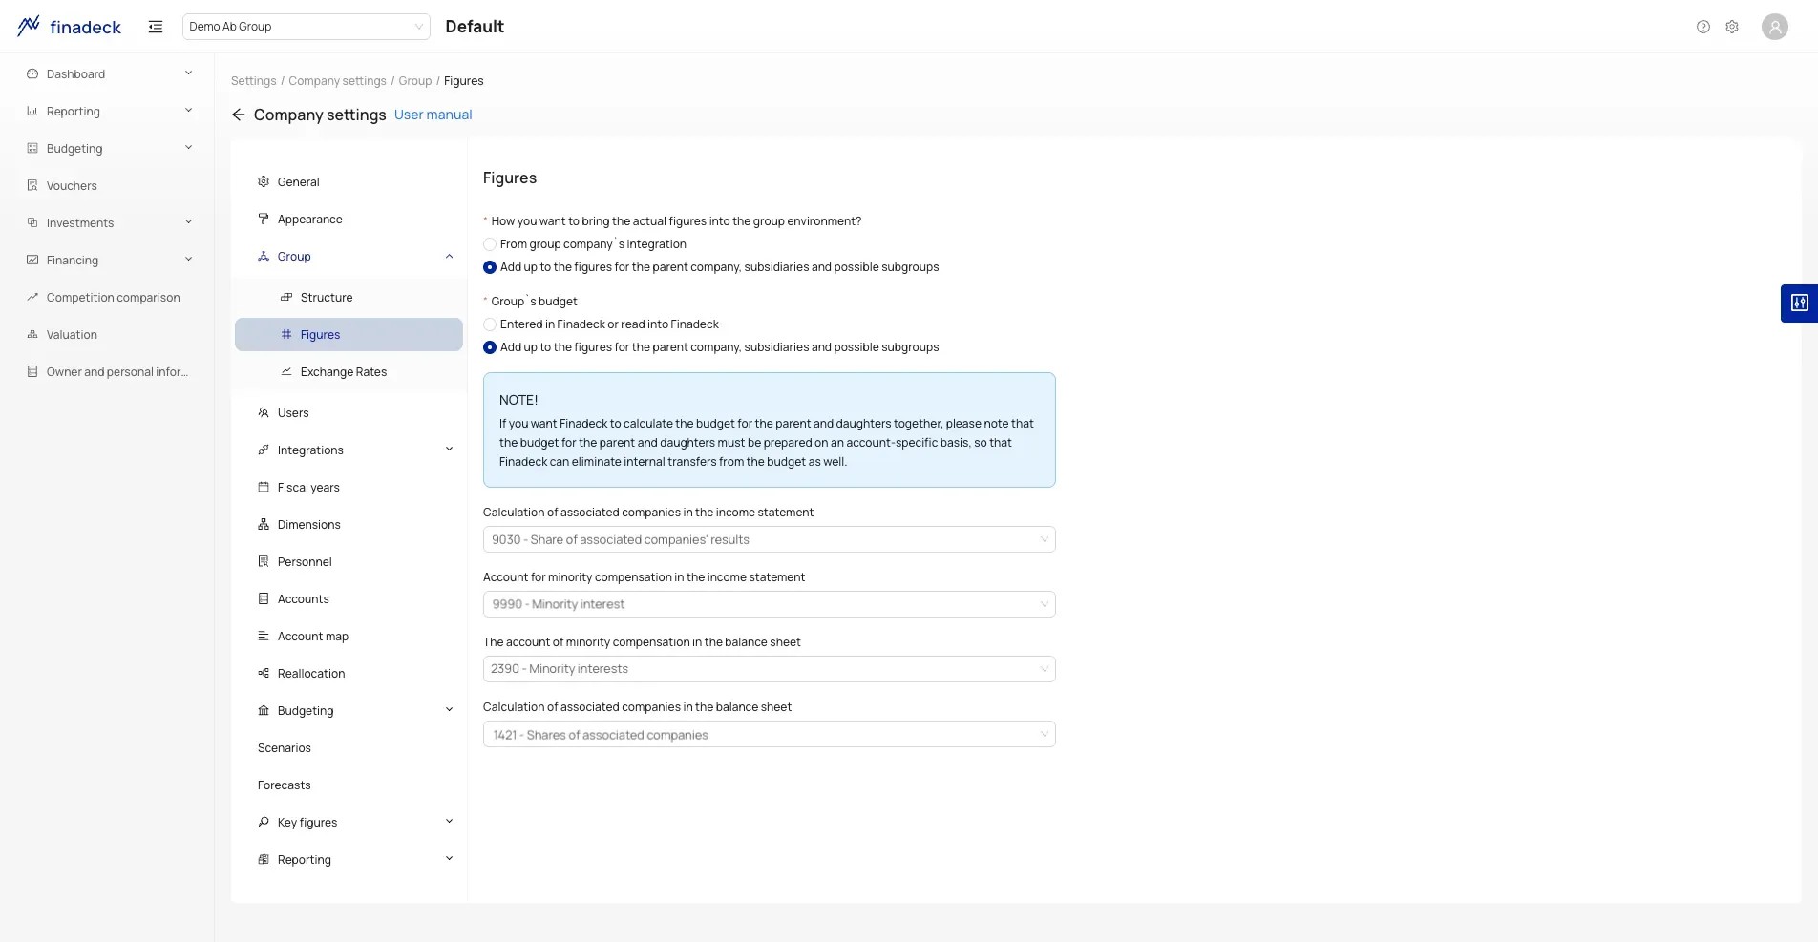Go to Company settings breadcrumb link
The image size is (1818, 942).
[x=337, y=81]
